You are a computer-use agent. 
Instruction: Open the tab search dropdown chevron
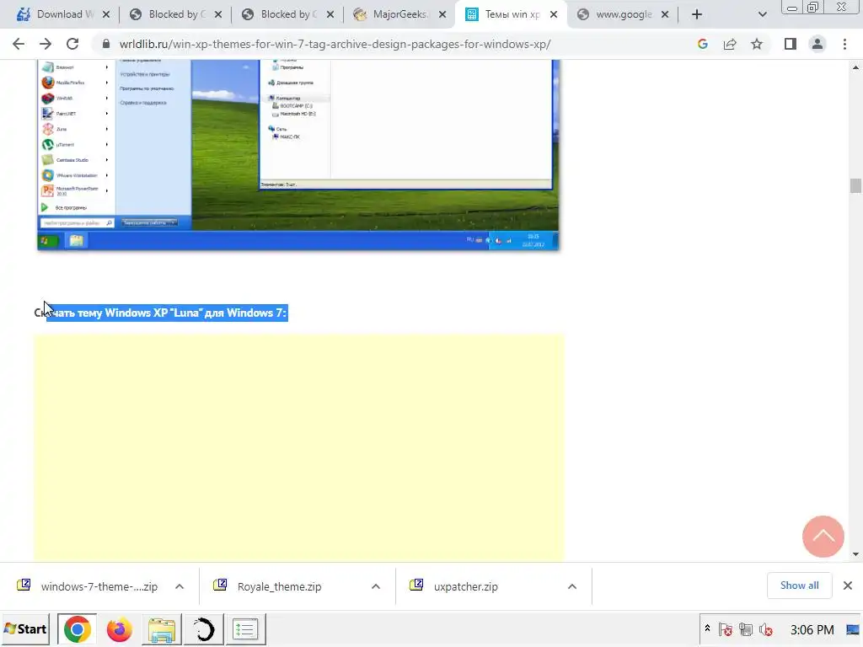762,15
